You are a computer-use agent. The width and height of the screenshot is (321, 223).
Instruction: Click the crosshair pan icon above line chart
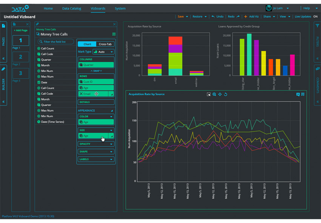220,94
